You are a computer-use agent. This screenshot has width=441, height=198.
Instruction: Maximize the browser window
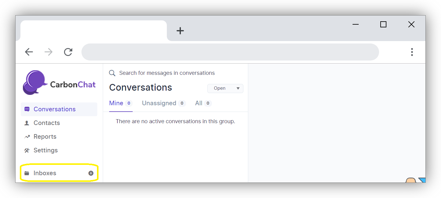click(383, 24)
